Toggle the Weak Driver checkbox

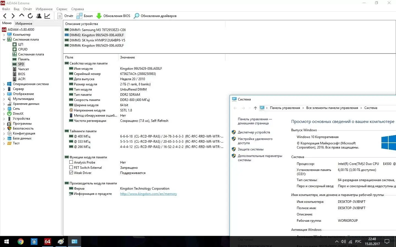tap(71, 173)
